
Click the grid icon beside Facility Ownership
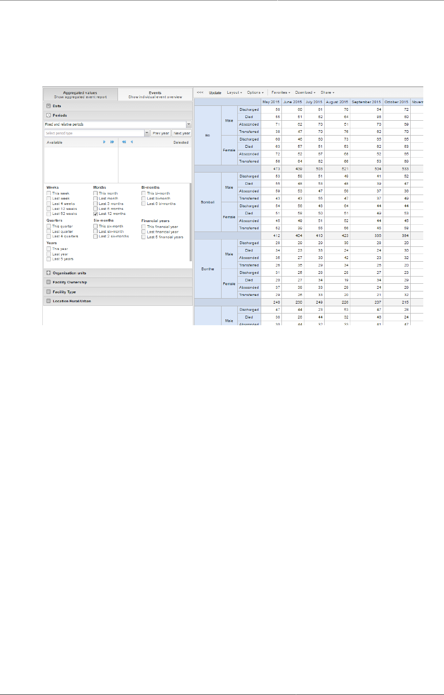tap(49, 282)
